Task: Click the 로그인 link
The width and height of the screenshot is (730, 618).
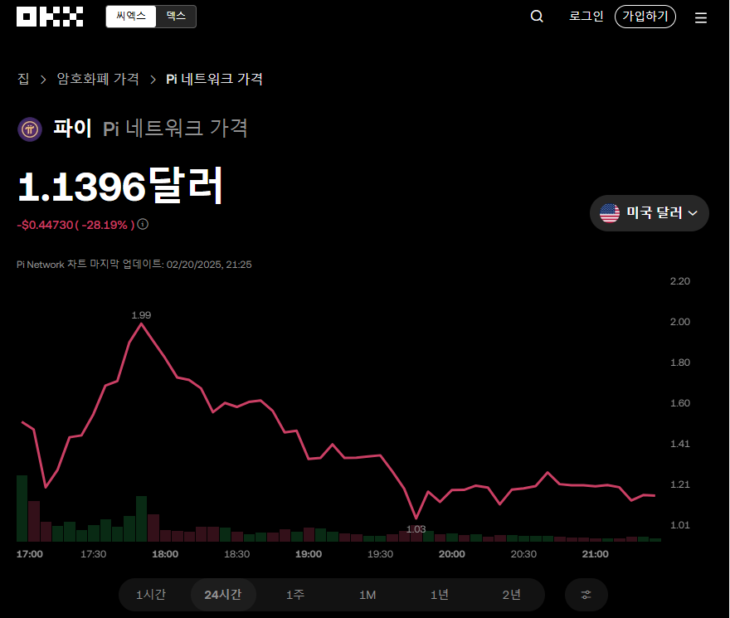Action: pos(586,17)
